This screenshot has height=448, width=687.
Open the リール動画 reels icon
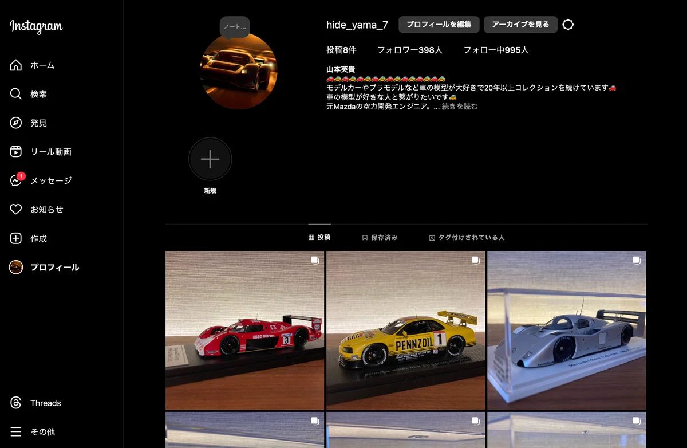[x=16, y=152]
